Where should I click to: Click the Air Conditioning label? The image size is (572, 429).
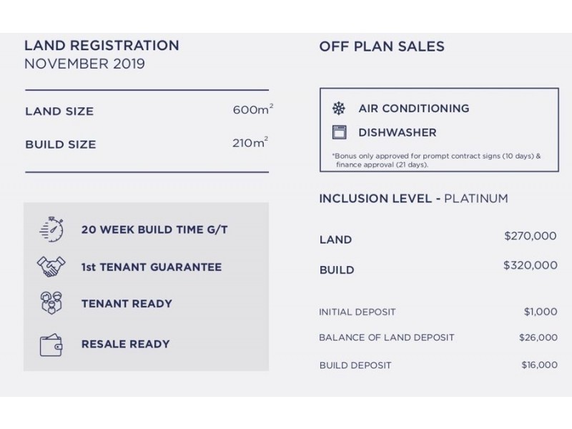click(x=413, y=109)
